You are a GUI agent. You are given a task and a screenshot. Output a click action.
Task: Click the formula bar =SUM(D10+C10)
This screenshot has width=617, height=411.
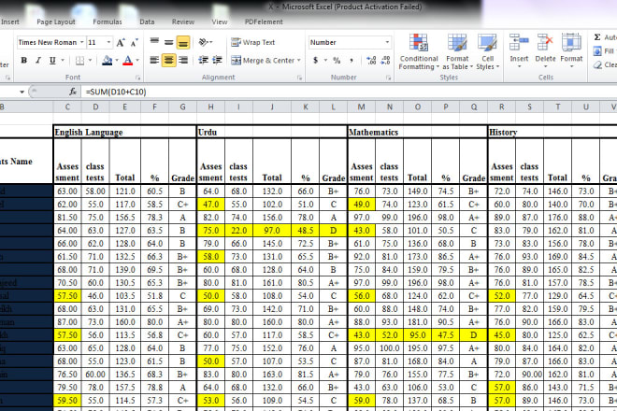[350, 92]
